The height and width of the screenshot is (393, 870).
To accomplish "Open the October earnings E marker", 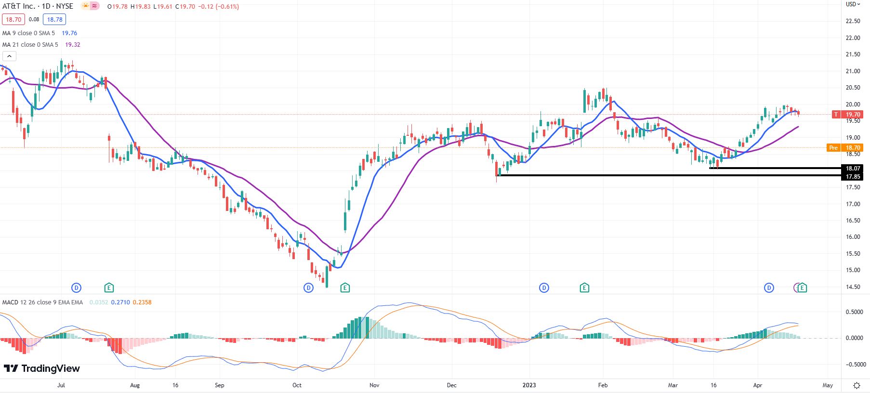I will coord(345,288).
